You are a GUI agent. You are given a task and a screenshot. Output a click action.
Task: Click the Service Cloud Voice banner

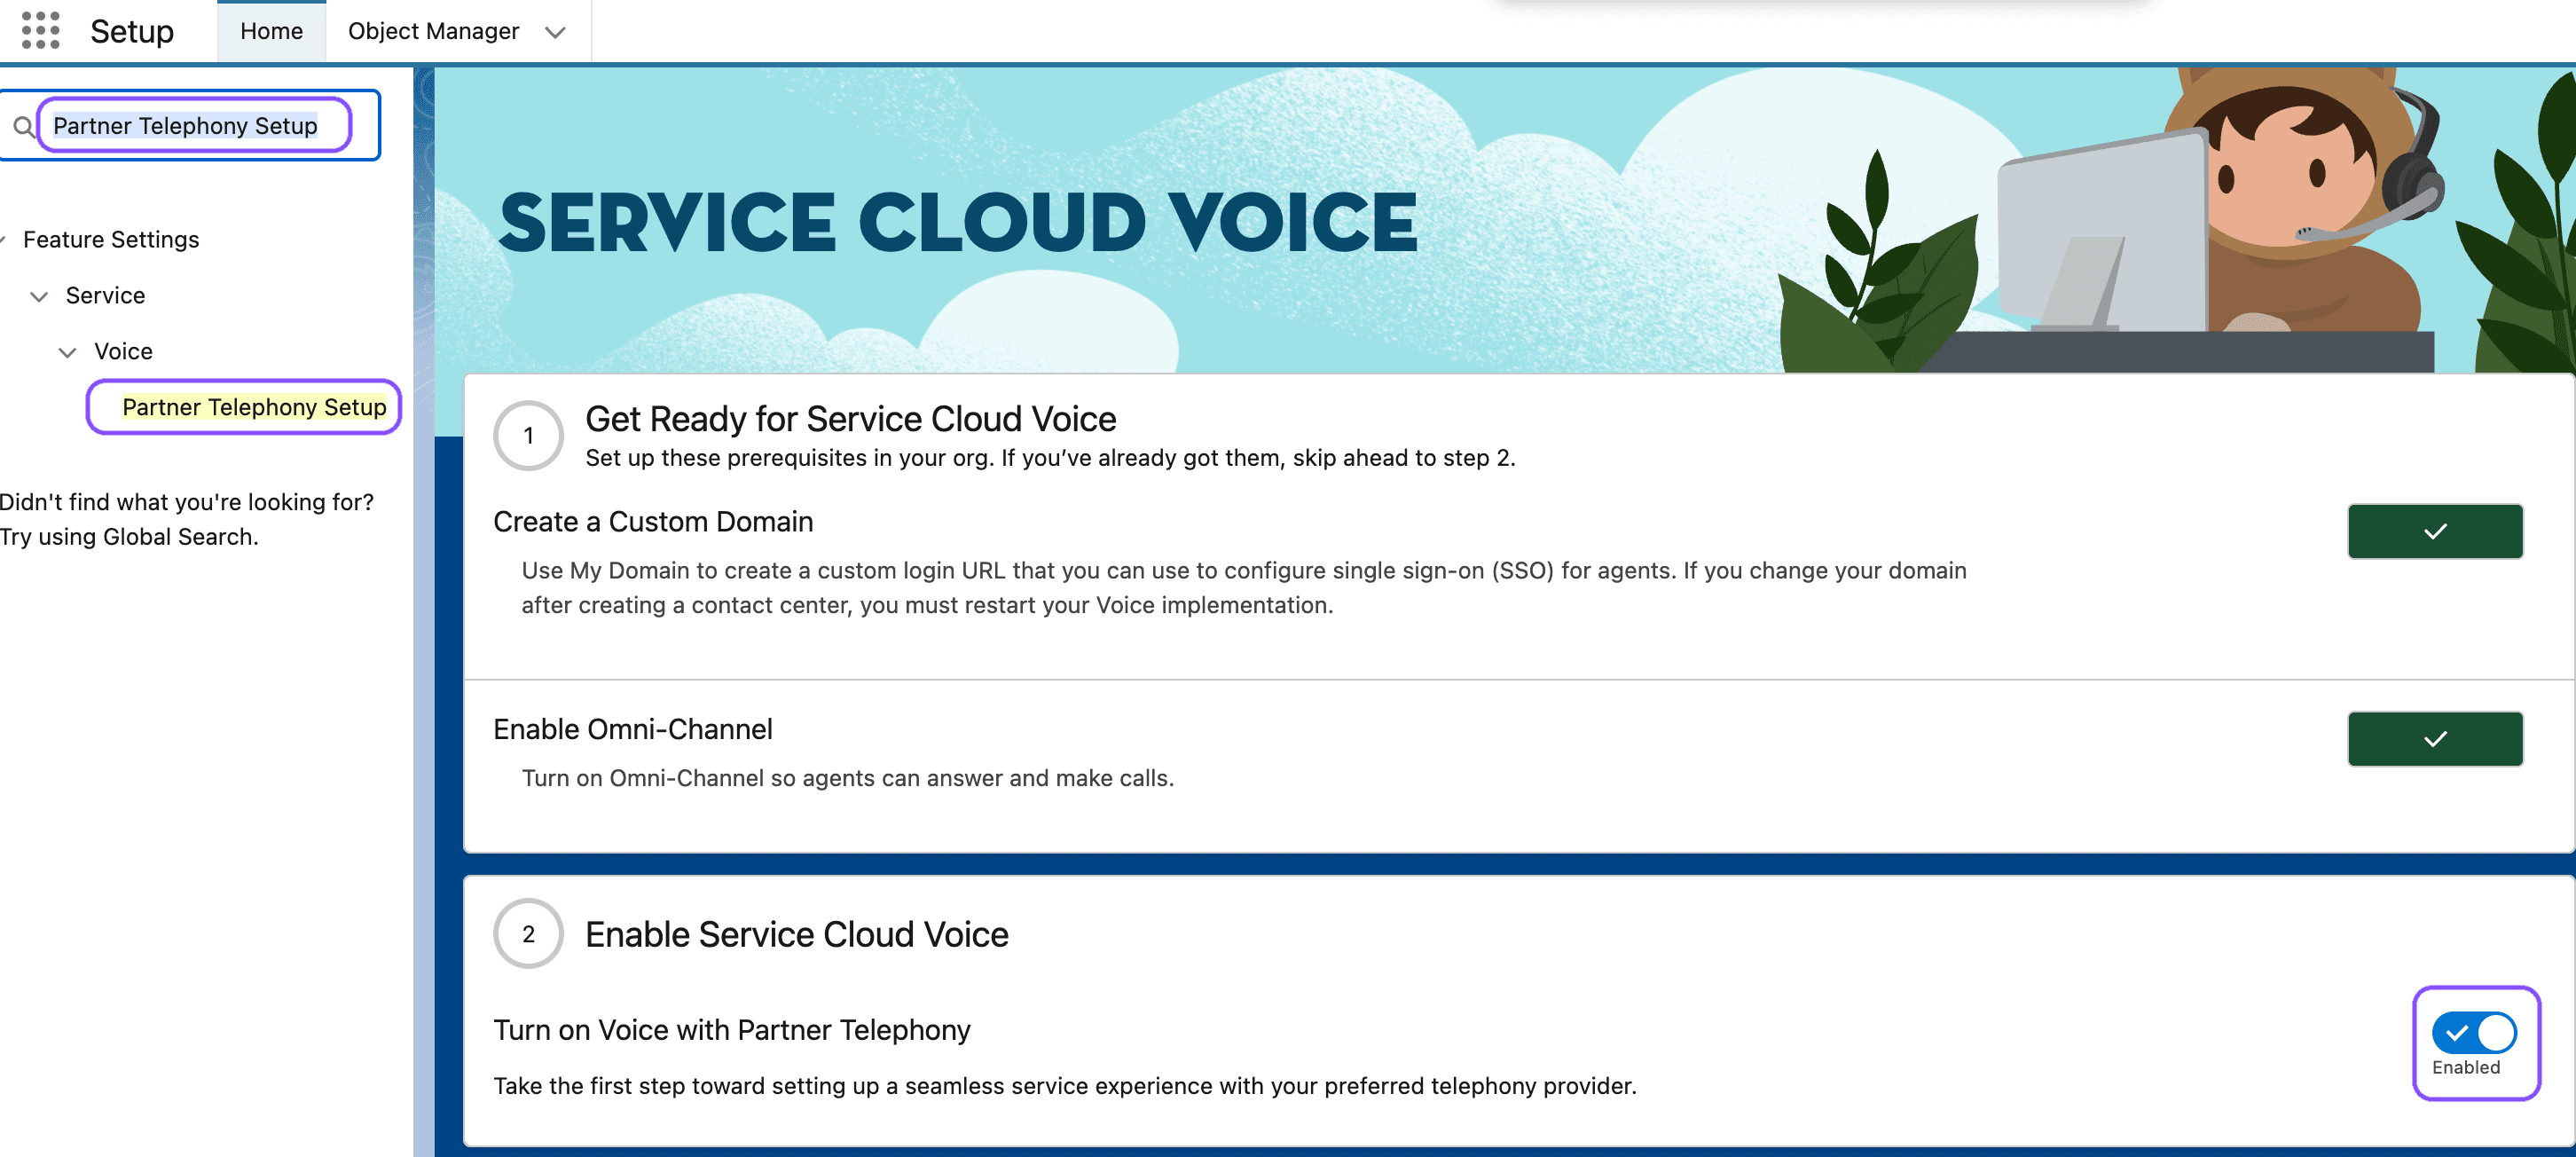(958, 222)
